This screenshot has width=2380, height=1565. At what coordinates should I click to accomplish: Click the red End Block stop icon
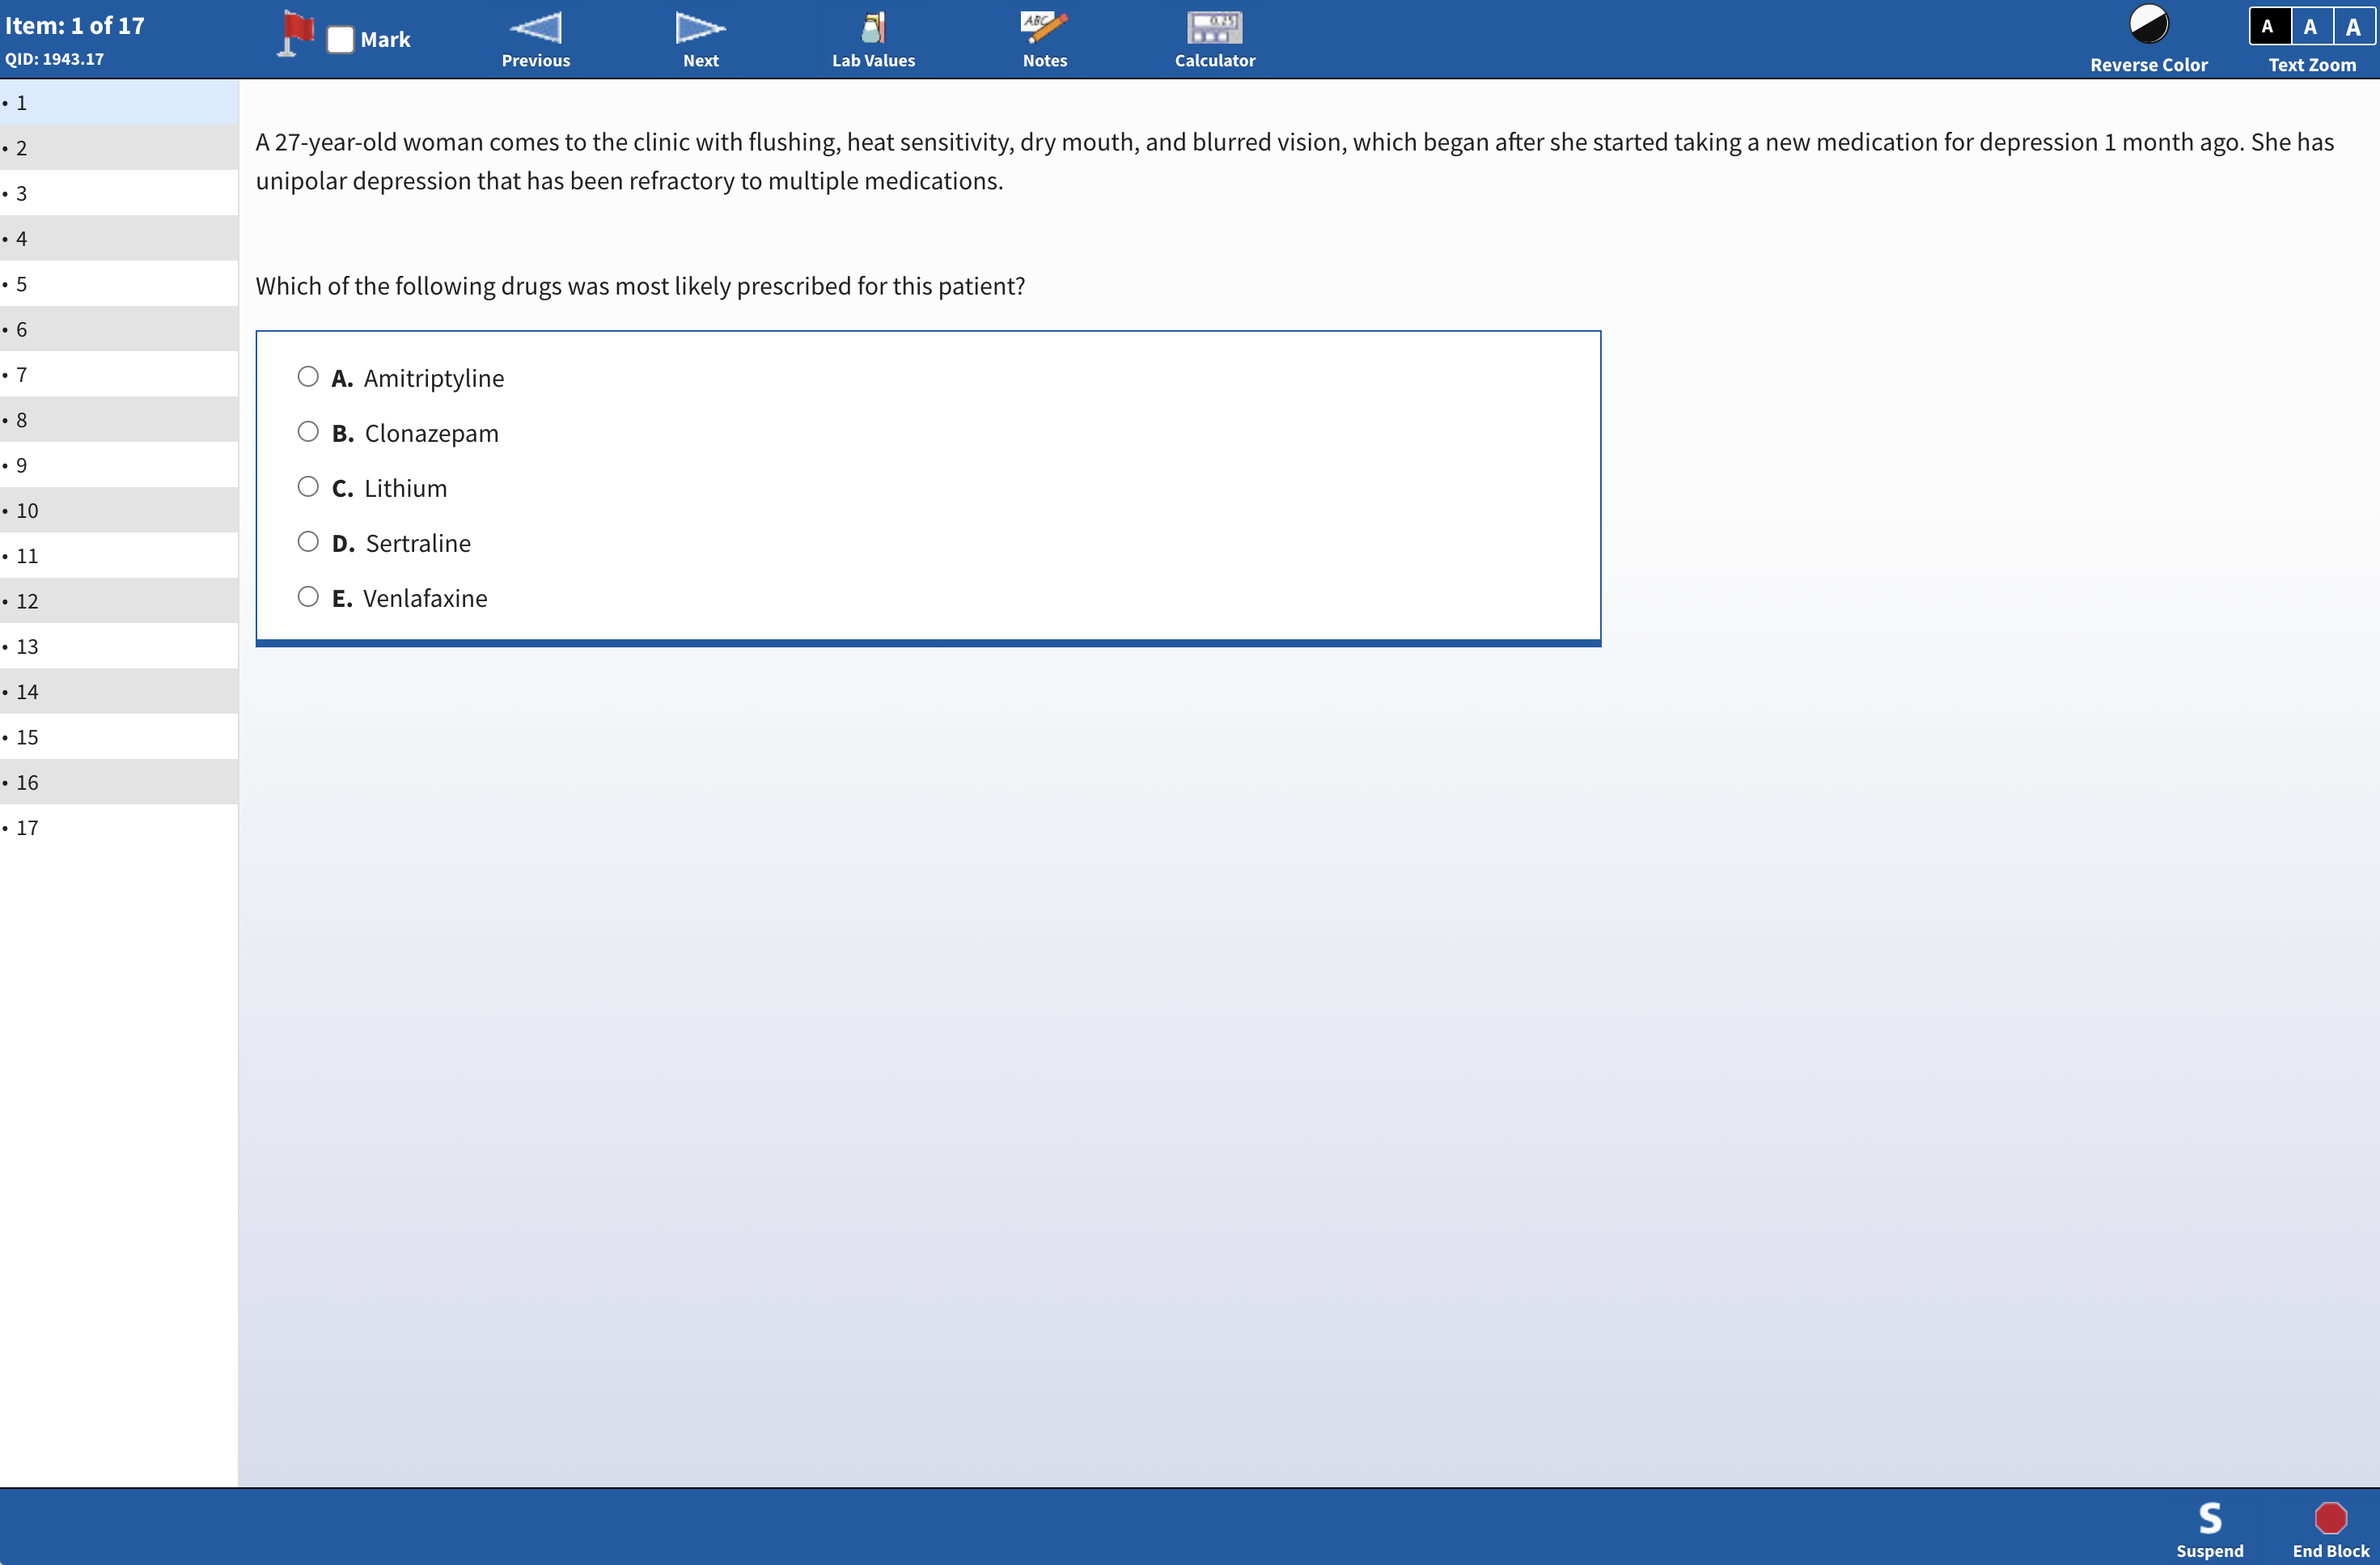tap(2330, 1518)
